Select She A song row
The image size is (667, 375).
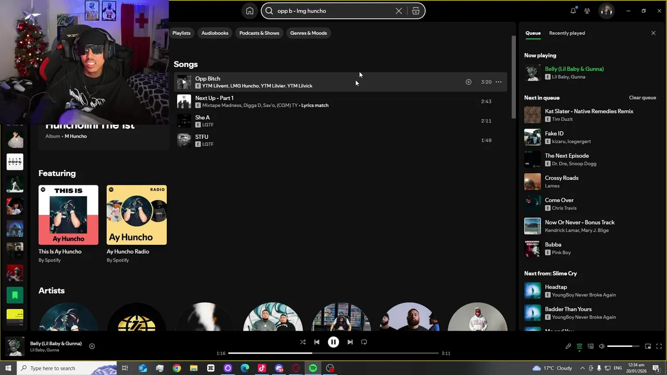click(340, 121)
